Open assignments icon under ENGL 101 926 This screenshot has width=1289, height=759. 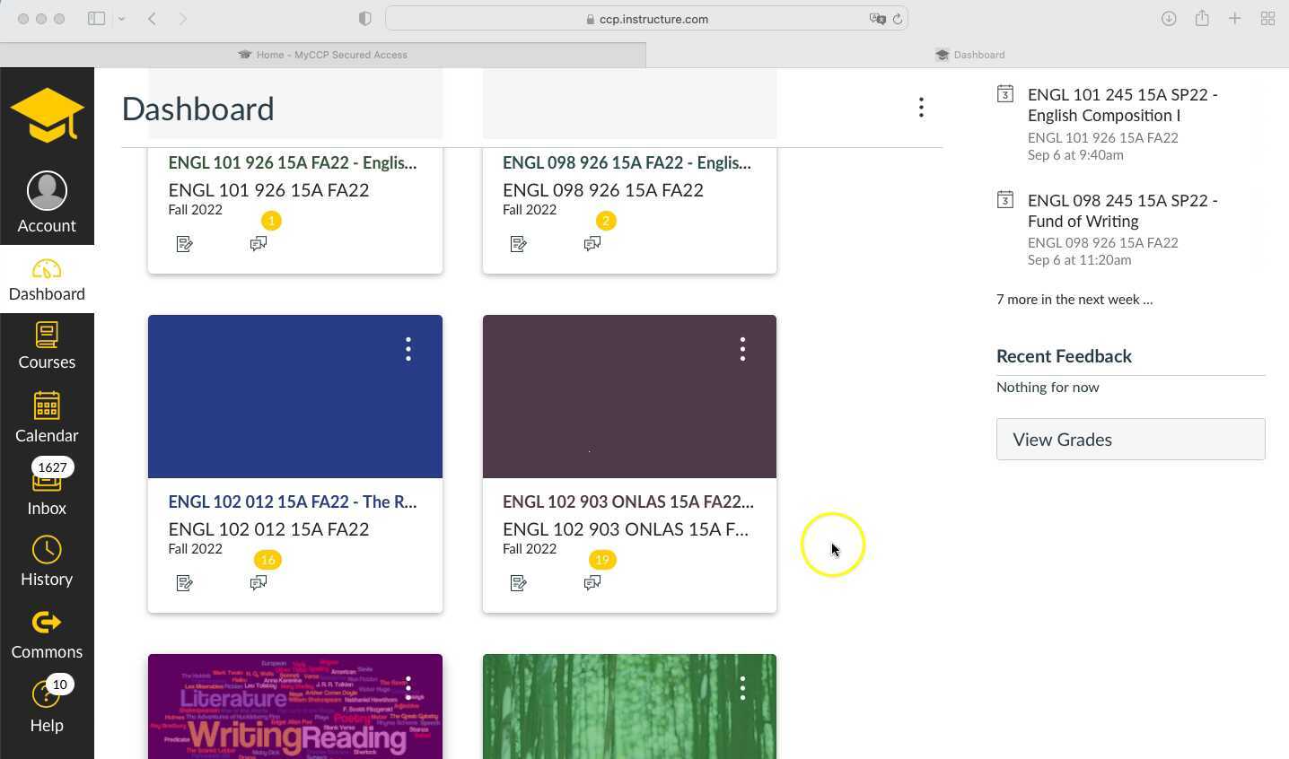click(184, 243)
